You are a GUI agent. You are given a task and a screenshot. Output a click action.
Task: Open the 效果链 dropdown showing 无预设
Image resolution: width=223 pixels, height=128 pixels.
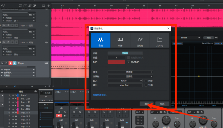coord(130,76)
